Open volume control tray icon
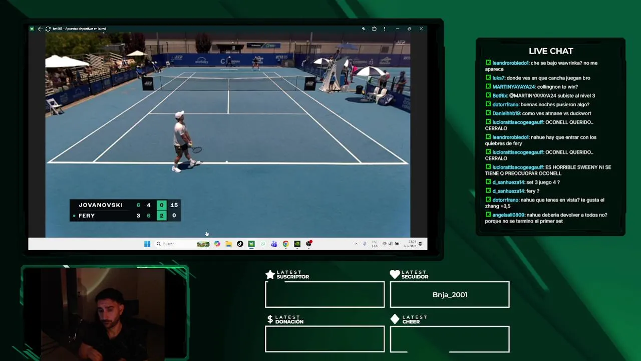641x361 pixels. [391, 244]
